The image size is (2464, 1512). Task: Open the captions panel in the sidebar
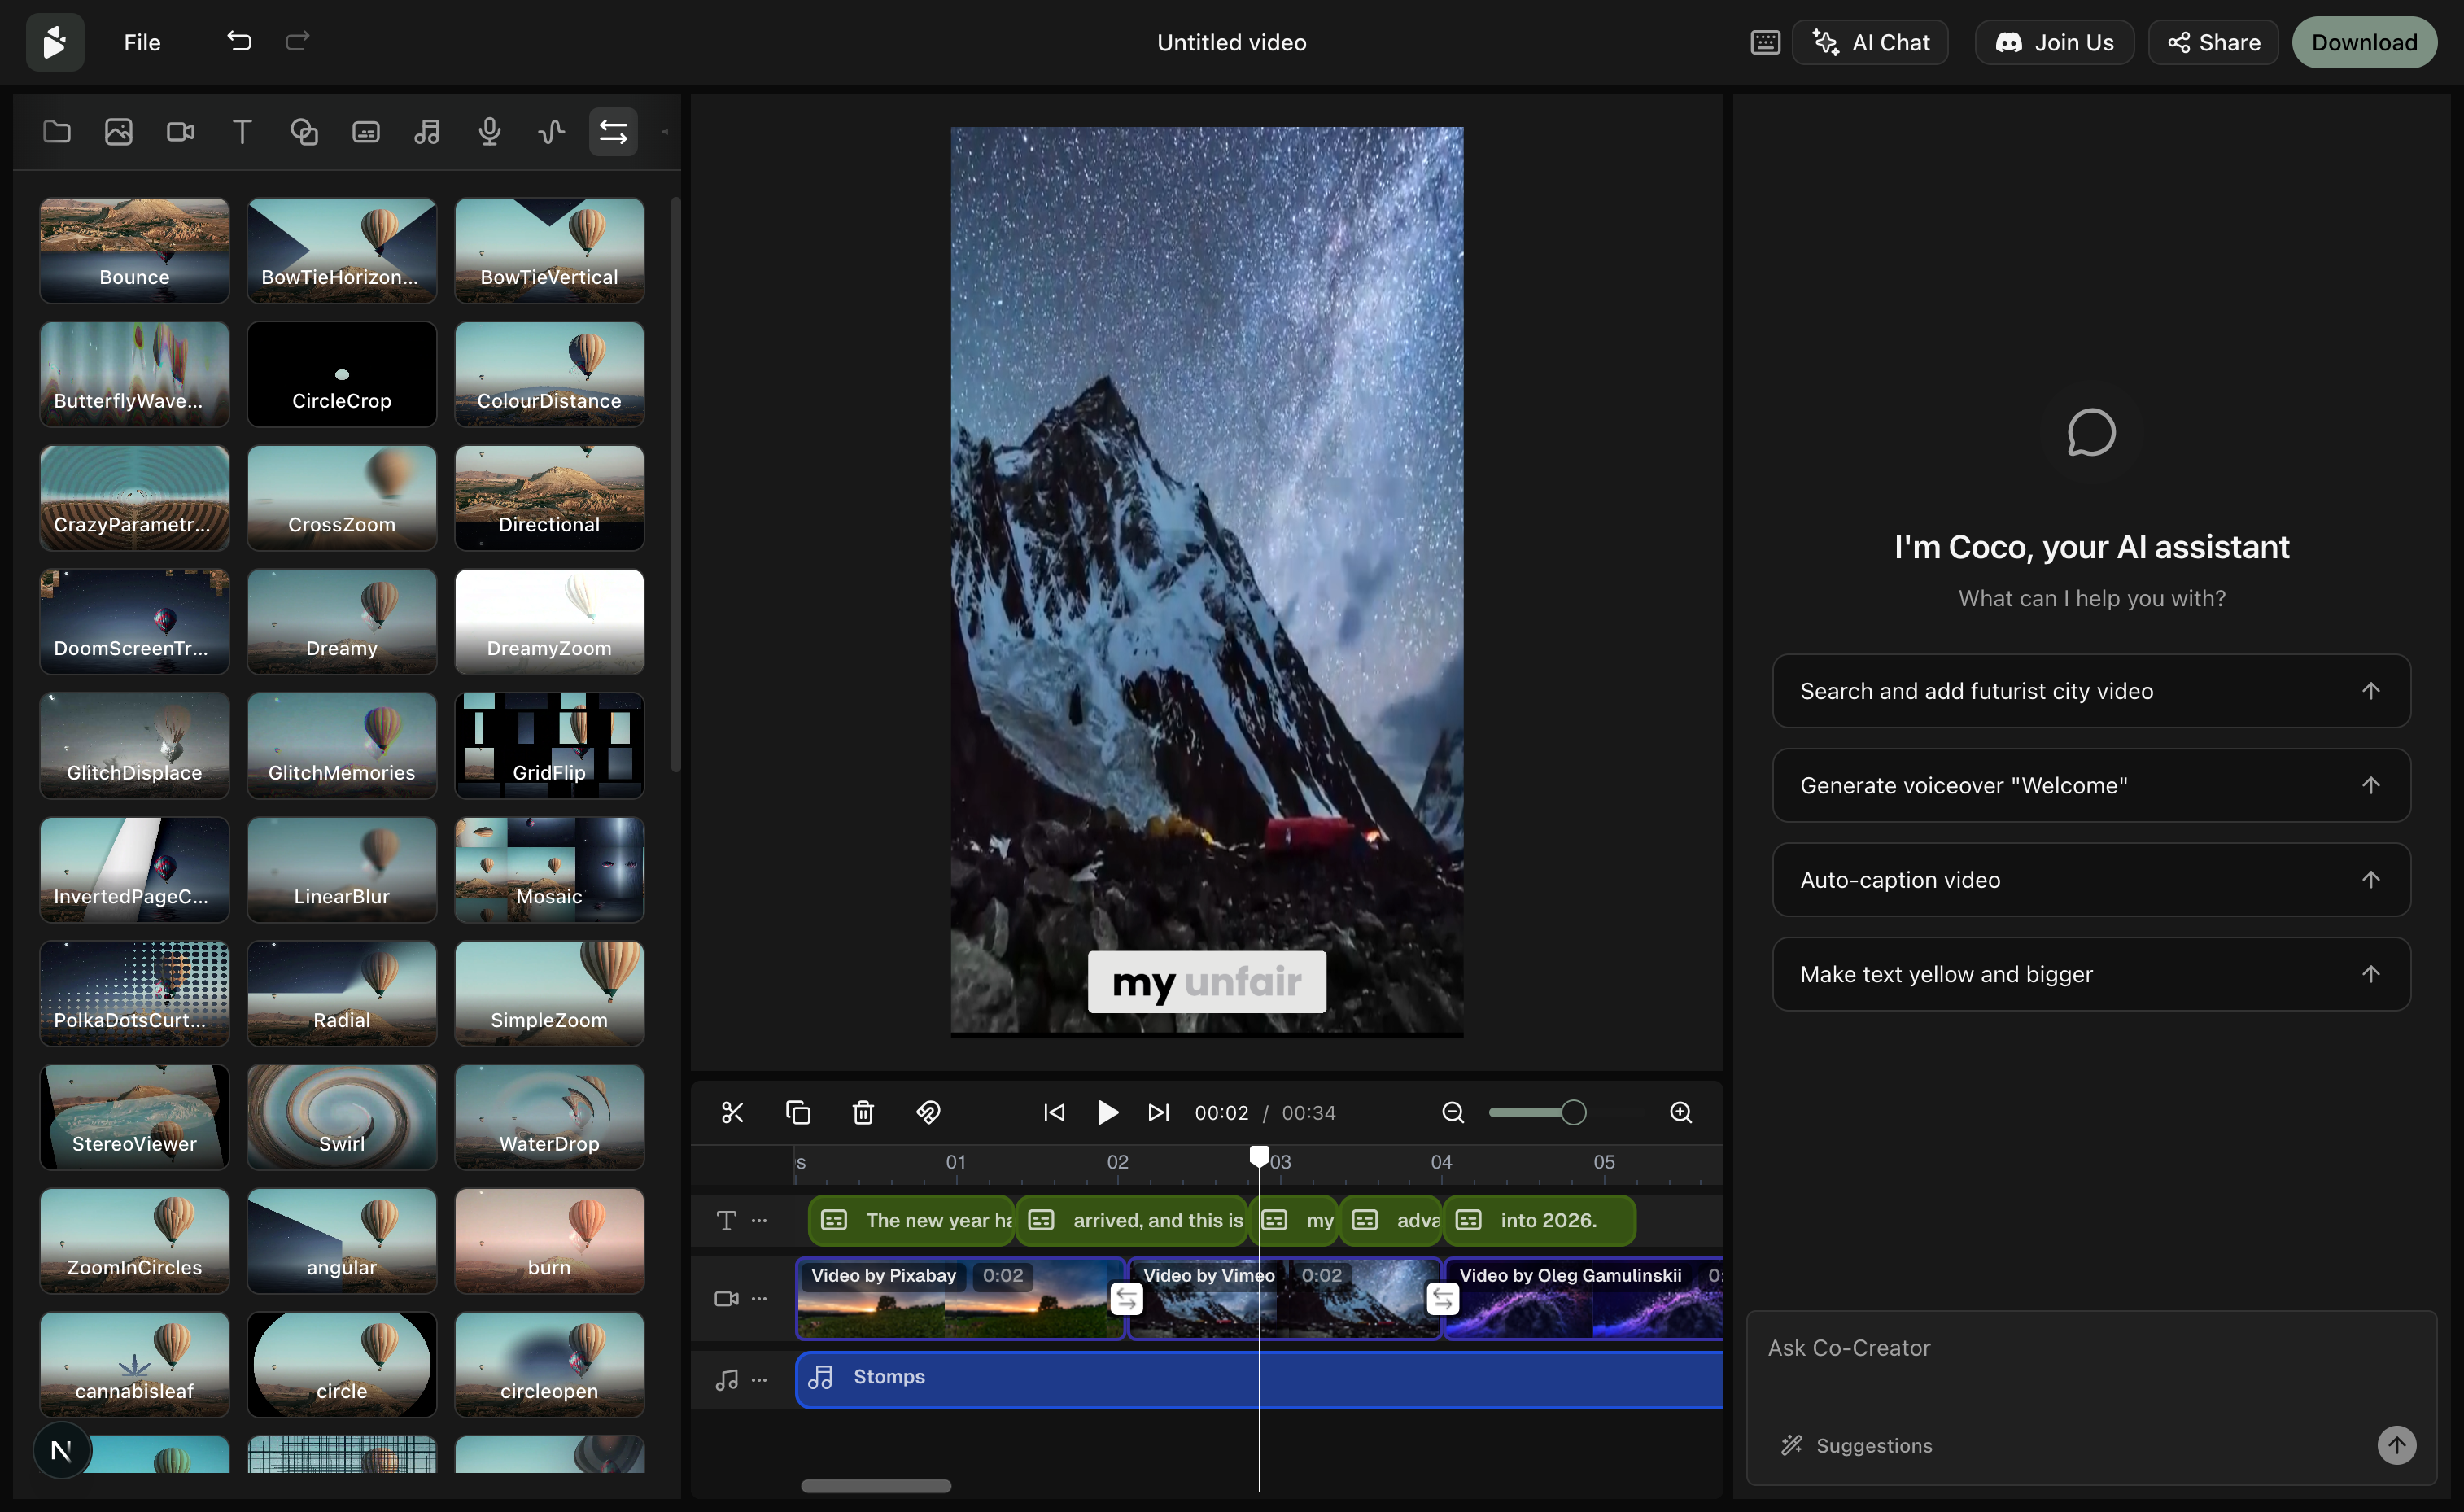click(365, 131)
